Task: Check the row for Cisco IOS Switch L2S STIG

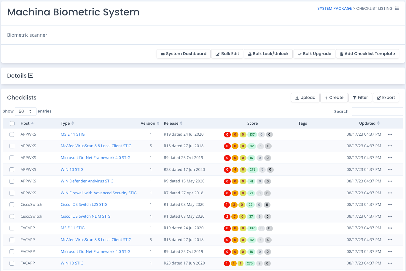Action: click(12, 205)
